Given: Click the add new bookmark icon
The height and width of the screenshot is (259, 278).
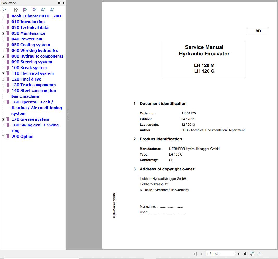Looking at the screenshot, I should pyautogui.click(x=25, y=10).
